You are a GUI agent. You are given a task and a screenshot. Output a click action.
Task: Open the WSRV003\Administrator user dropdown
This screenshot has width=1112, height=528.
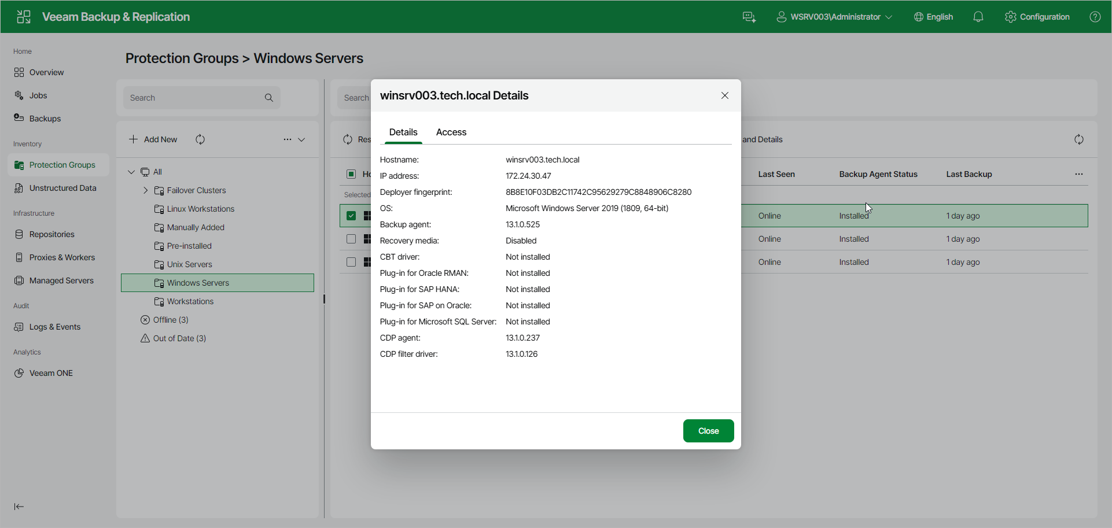834,17
